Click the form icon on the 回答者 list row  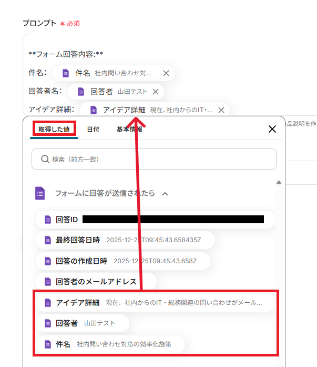(48, 323)
